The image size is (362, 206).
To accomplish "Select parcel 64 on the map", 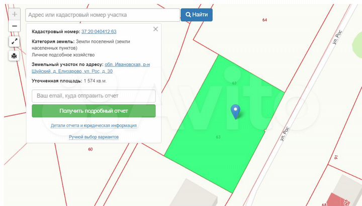I will pyautogui.click(x=264, y=20).
